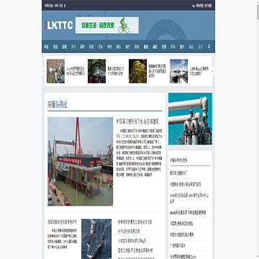
Task: Click the carousel previous arrow at left edge
Action: click(x=44, y=71)
